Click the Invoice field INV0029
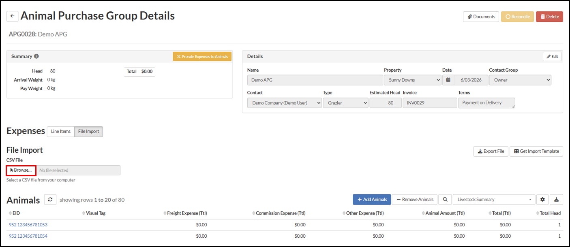This screenshot has width=570, height=247. 430,103
